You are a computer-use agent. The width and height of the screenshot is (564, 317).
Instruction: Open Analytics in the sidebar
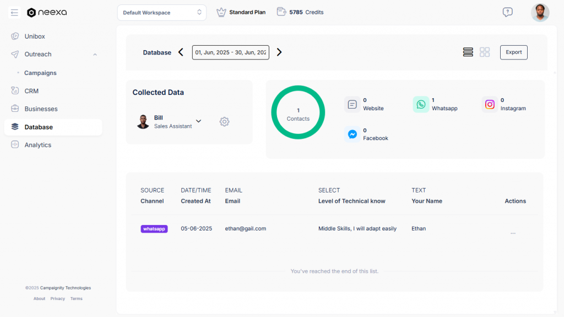point(37,145)
